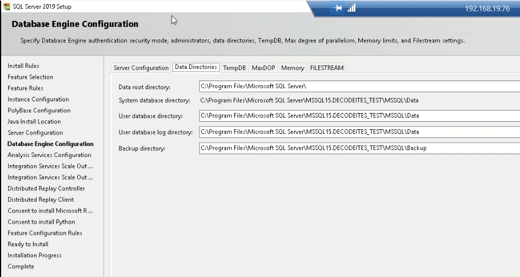Select the first Integration Services Scale Out step
The height and width of the screenshot is (277, 520).
point(50,166)
